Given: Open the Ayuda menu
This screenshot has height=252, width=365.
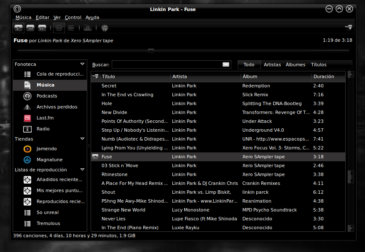Looking at the screenshot, I should tap(92, 17).
